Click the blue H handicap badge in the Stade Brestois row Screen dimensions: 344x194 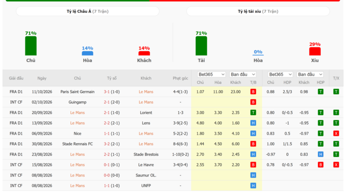[x=321, y=154]
